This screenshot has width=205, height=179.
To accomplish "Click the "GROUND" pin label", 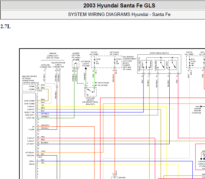I will (x=31, y=156).
